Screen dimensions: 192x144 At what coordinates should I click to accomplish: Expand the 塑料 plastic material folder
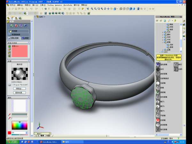click(x=163, y=34)
